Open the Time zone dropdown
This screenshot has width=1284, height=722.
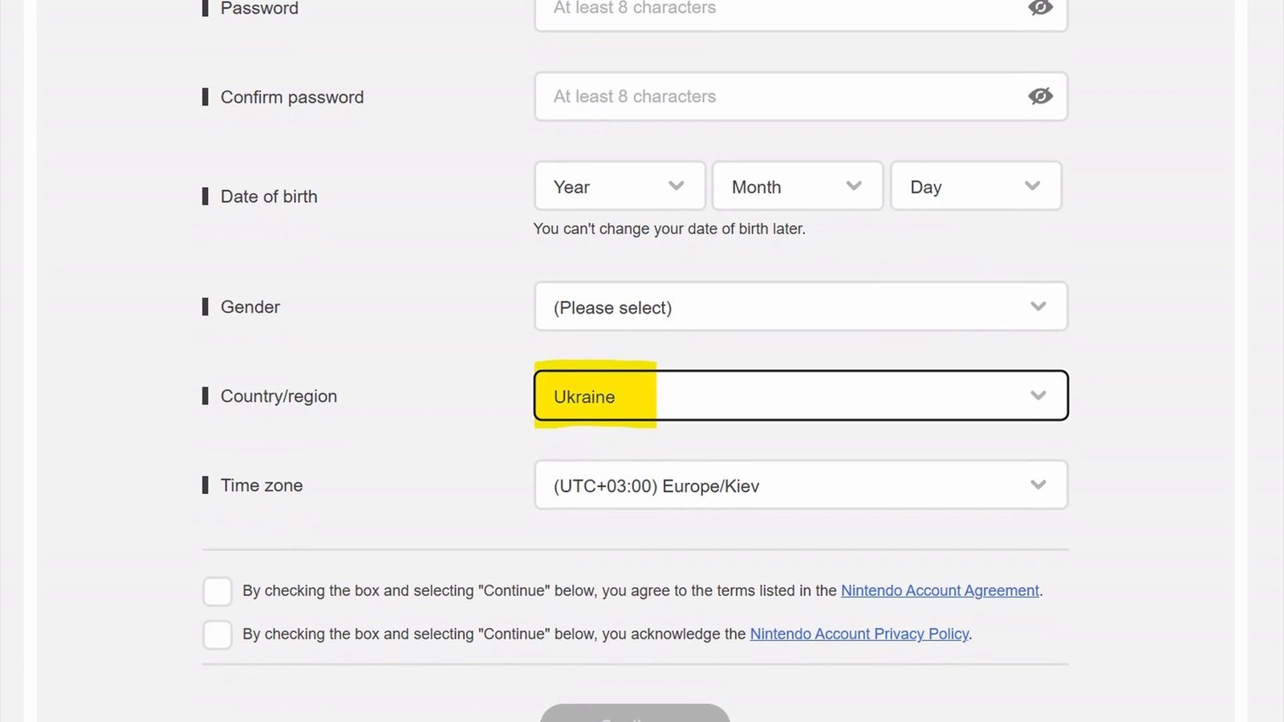tap(801, 485)
